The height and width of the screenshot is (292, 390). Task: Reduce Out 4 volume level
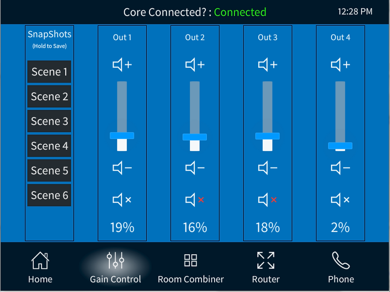coord(340,168)
